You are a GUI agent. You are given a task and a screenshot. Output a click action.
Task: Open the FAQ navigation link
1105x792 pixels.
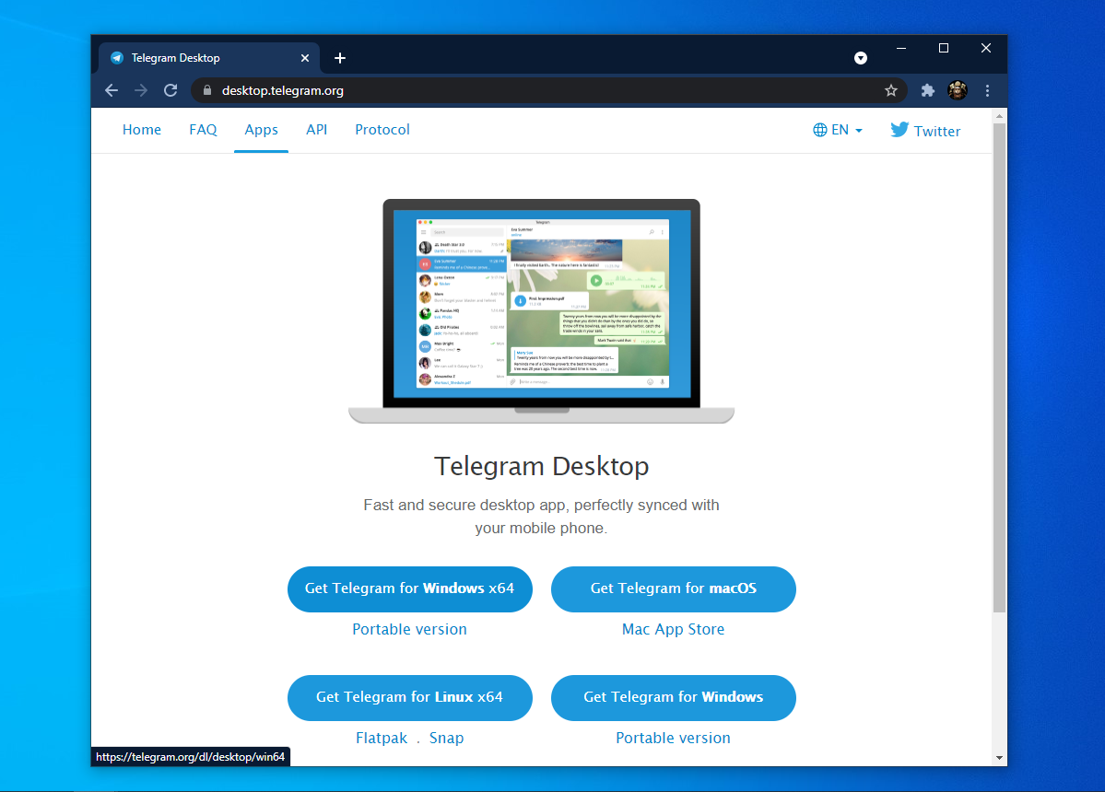203,130
